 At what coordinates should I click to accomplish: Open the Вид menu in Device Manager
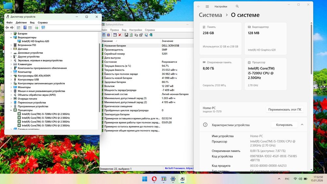(32, 23)
